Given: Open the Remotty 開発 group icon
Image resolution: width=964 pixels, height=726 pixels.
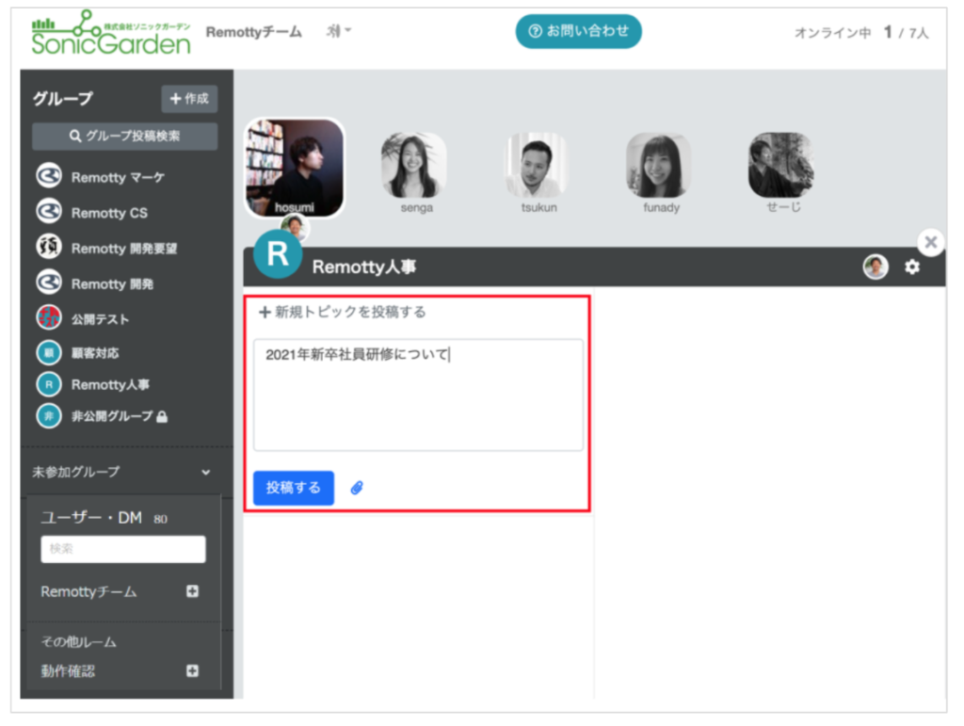Looking at the screenshot, I should [49, 283].
